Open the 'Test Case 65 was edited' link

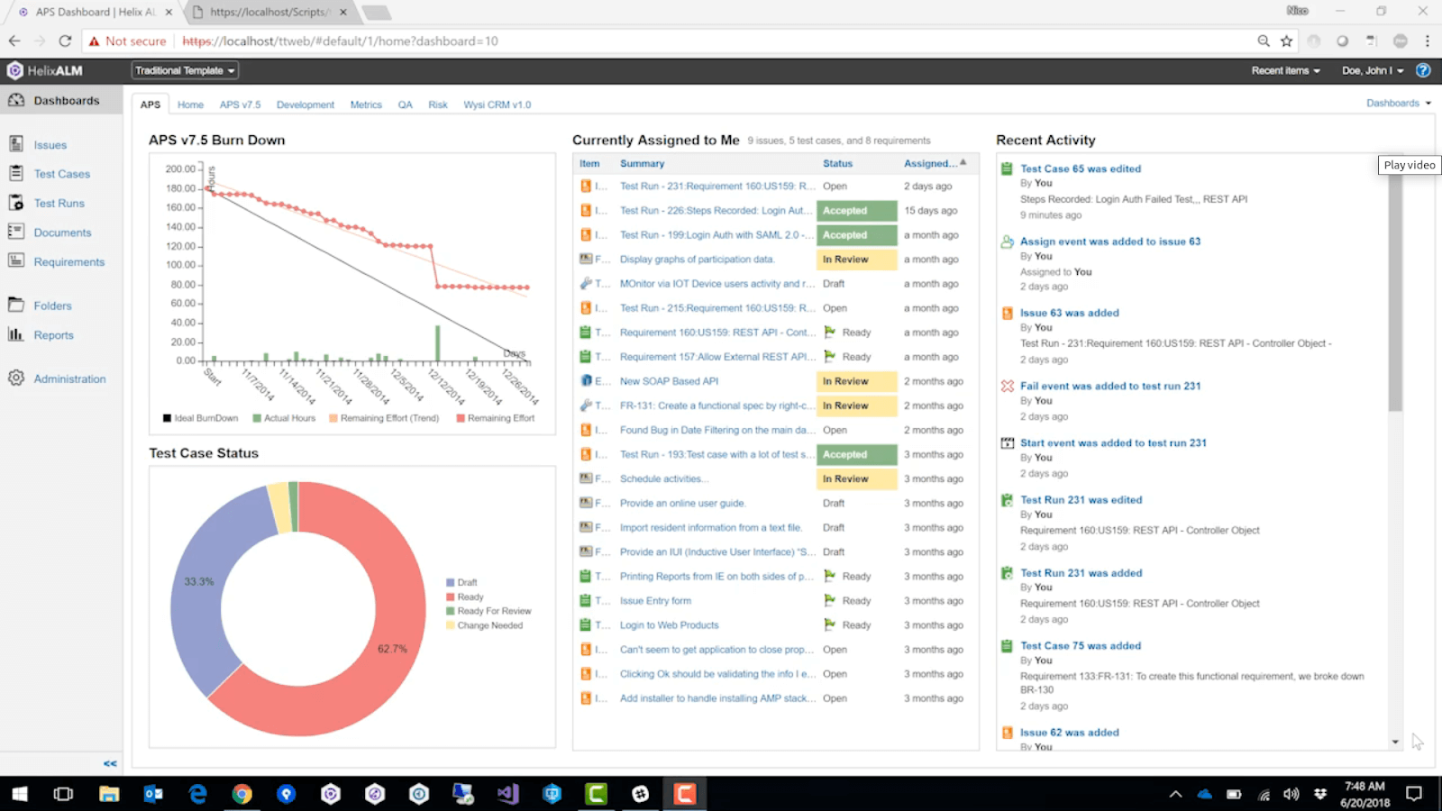click(1080, 169)
